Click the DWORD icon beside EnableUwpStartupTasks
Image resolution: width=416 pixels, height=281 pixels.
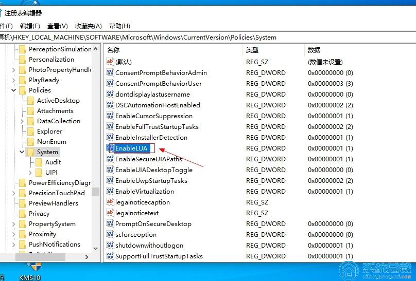[x=110, y=180]
